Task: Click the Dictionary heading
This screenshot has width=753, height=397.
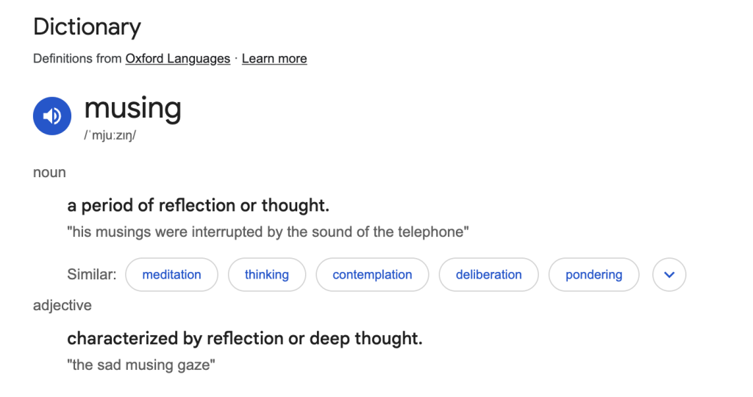Action: (x=87, y=27)
